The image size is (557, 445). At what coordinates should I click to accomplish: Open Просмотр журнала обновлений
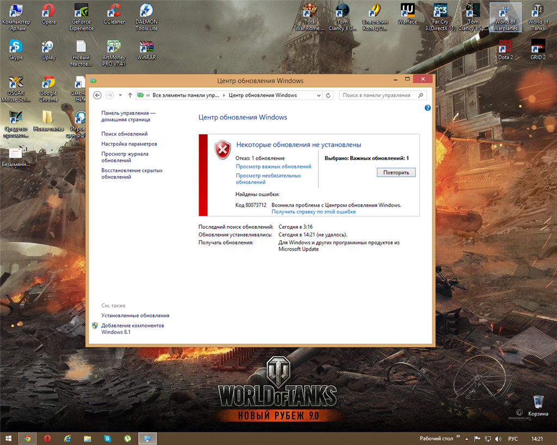[x=125, y=157]
